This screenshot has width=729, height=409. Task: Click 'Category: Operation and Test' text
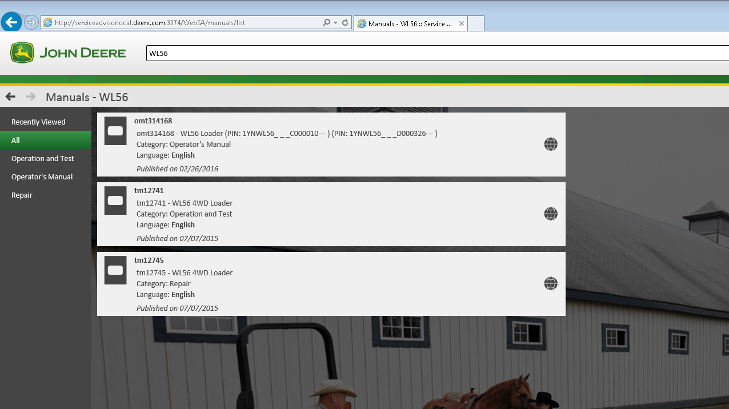[185, 214]
